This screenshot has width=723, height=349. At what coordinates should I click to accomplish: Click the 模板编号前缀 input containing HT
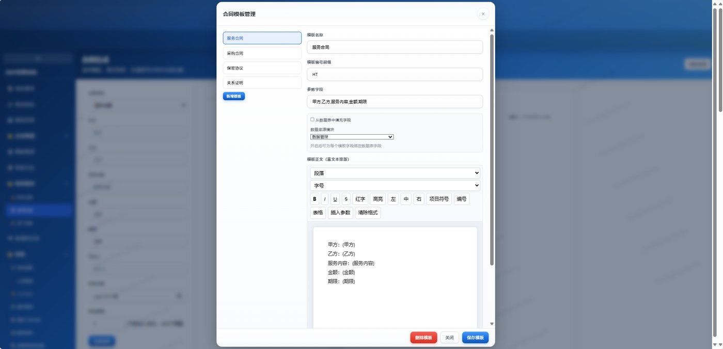pos(395,74)
